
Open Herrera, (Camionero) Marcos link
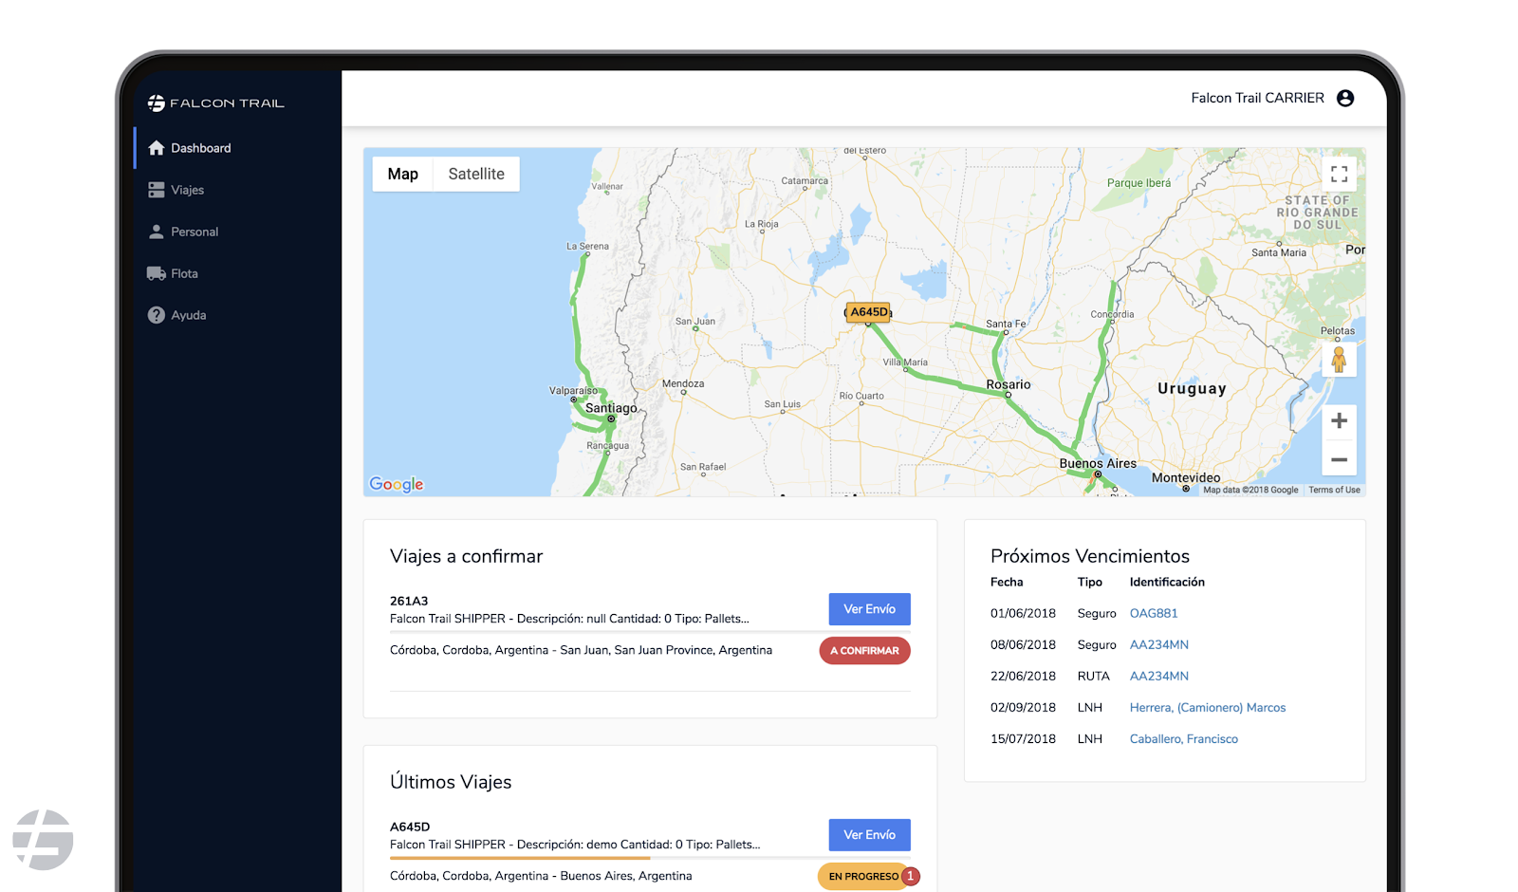[x=1208, y=707]
